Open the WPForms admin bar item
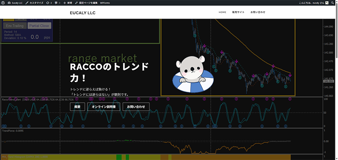 105,3
